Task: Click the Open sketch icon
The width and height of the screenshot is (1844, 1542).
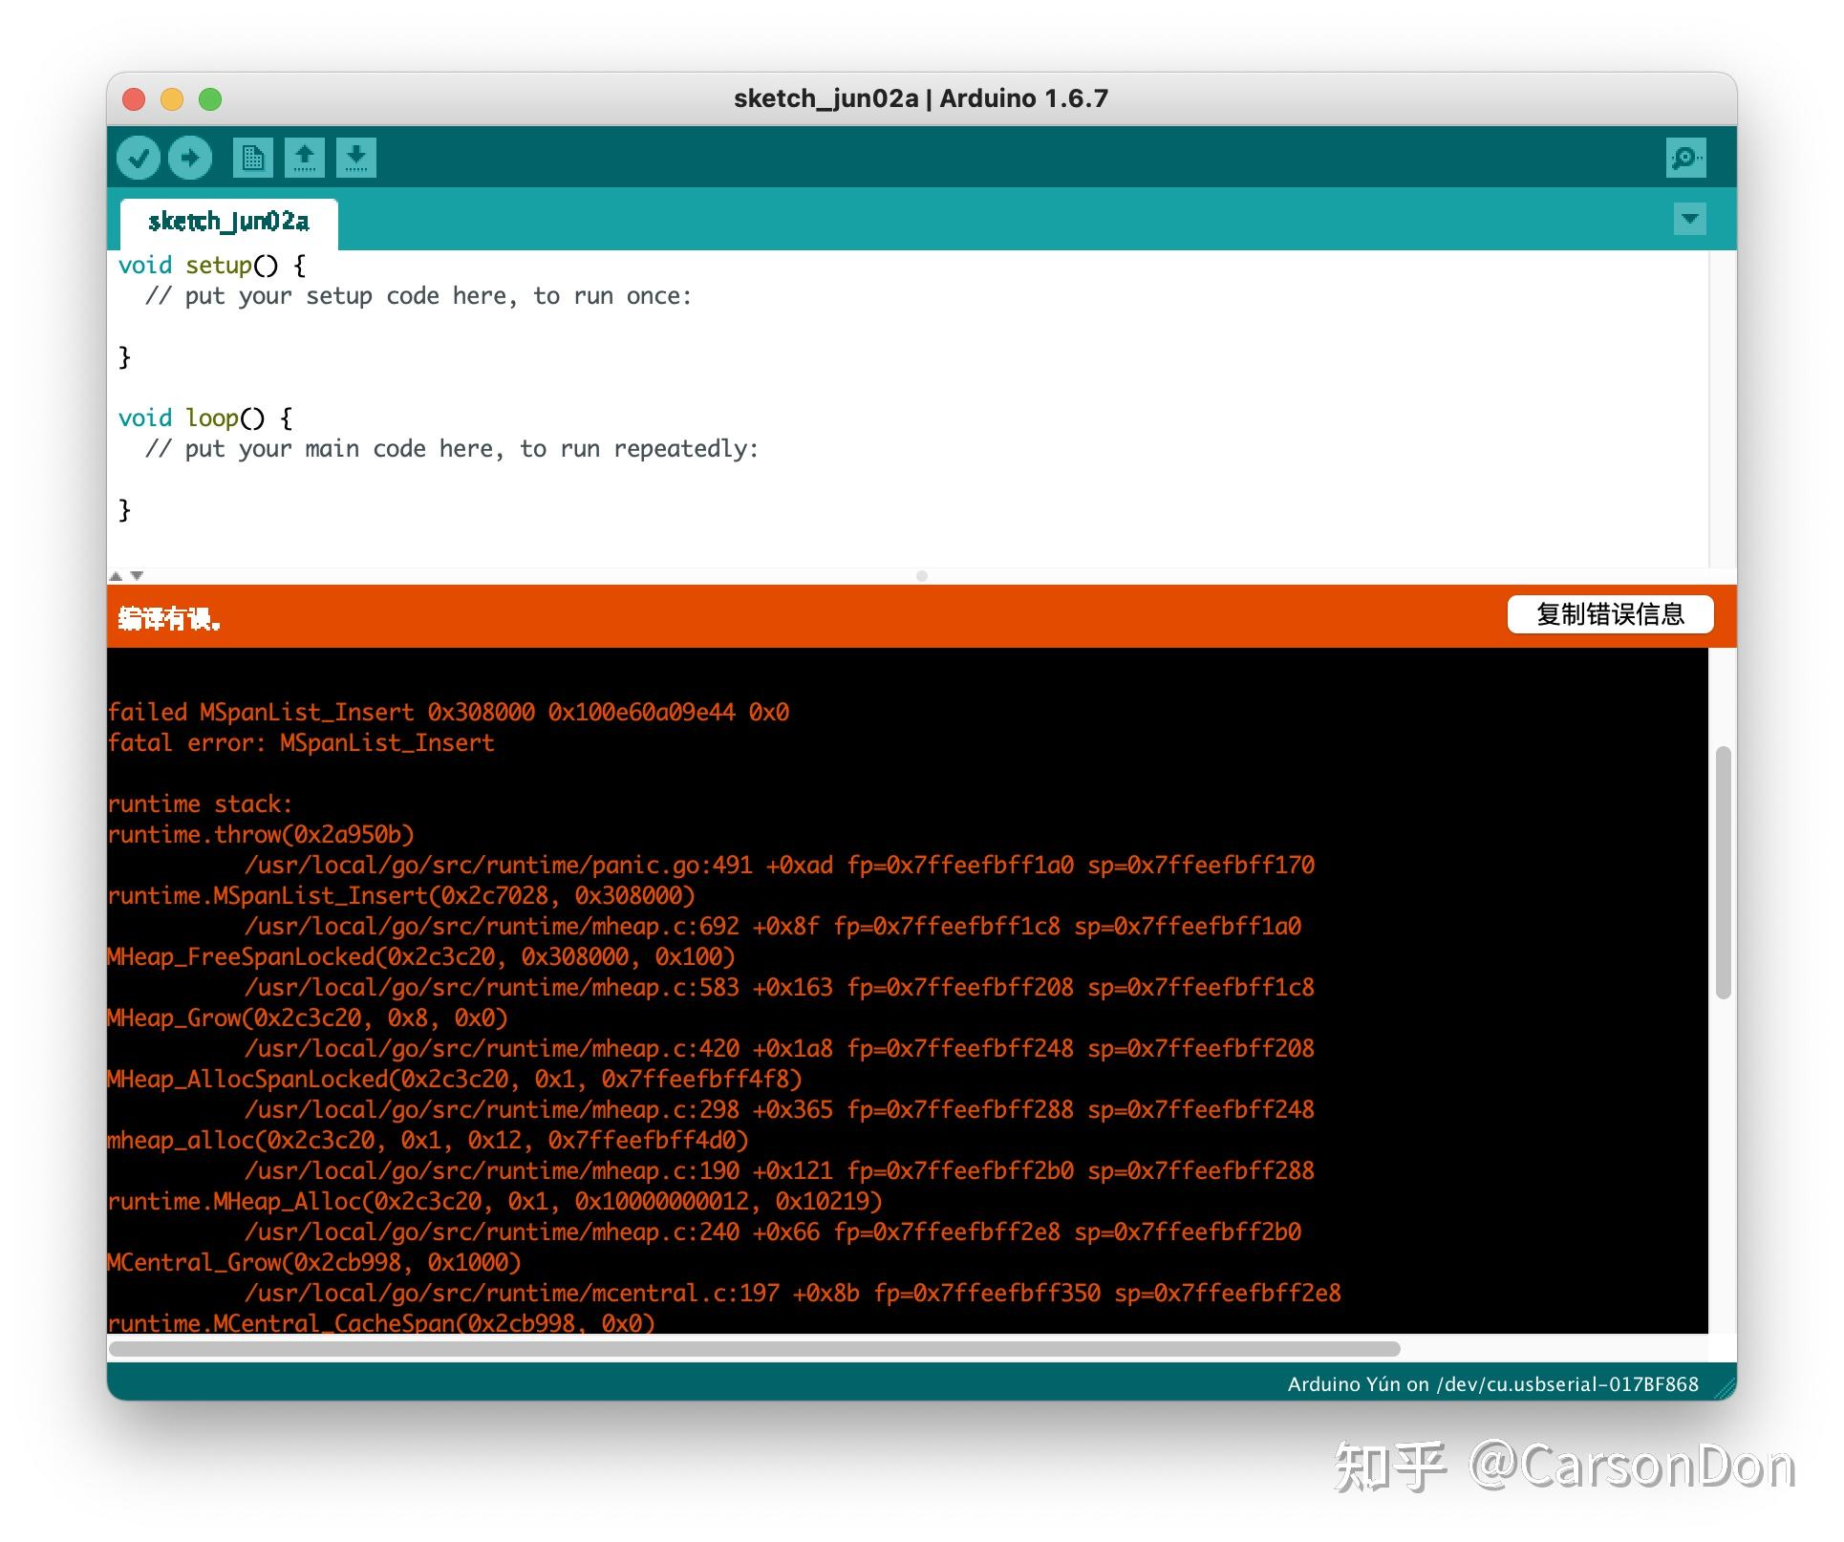Action: pos(305,157)
